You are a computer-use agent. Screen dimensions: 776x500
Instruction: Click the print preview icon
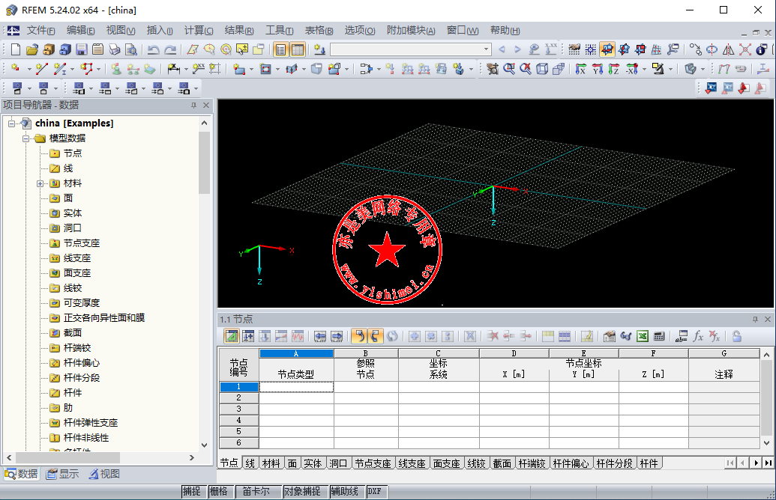pyautogui.click(x=131, y=49)
